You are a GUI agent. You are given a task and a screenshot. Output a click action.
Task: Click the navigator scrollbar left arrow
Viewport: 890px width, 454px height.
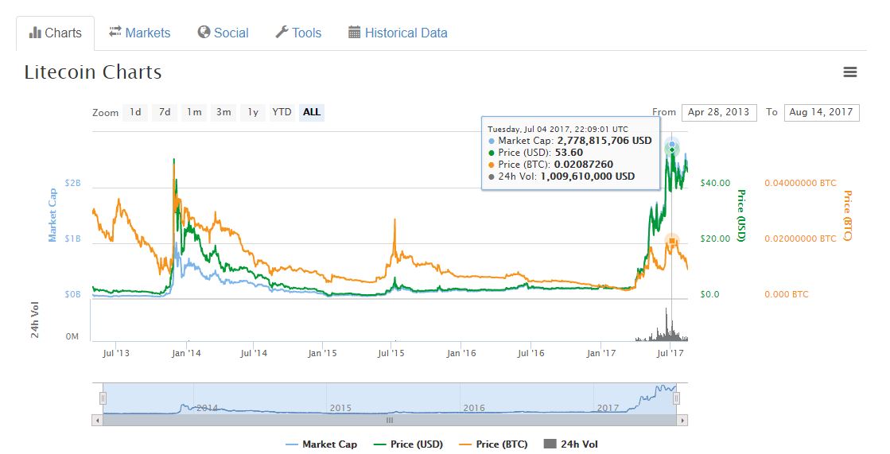[97, 421]
